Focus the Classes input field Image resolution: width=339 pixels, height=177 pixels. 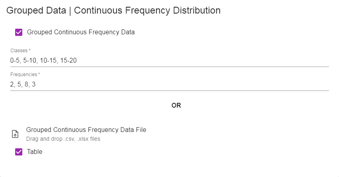tap(170, 60)
